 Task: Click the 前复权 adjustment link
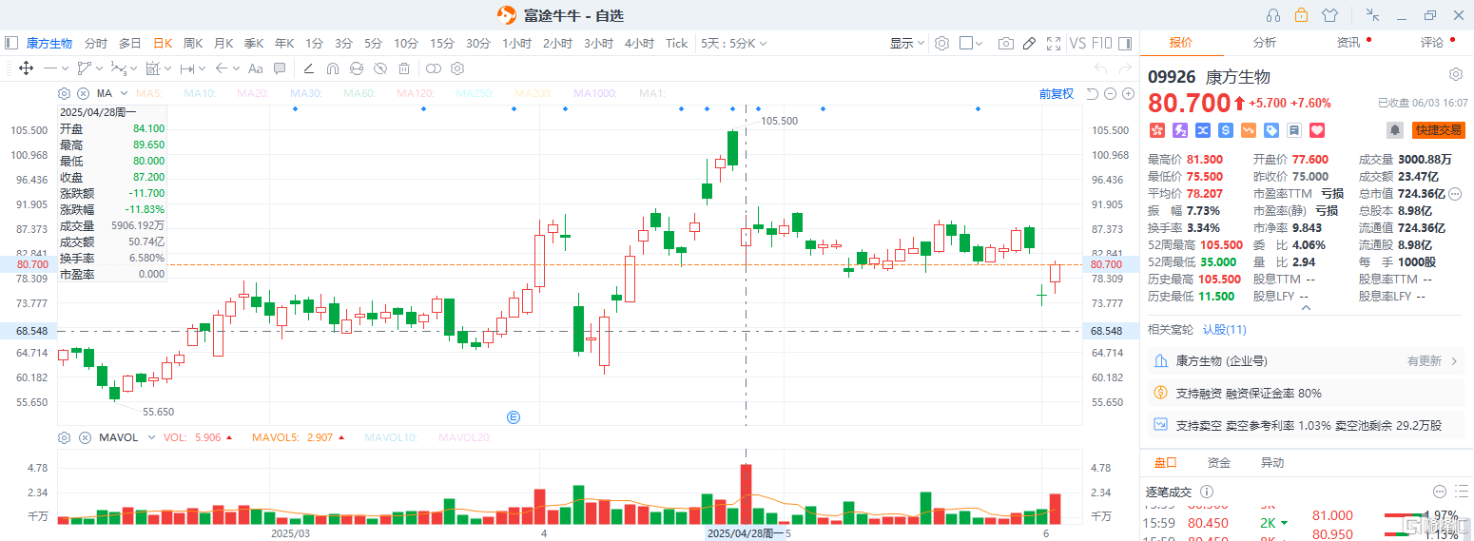pyautogui.click(x=1057, y=93)
